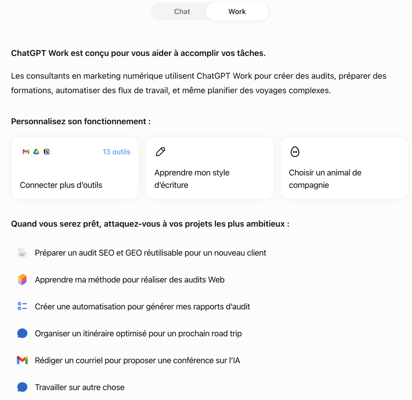Image resolution: width=412 pixels, height=400 pixels.
Task: Open the Connecter plus d'outils card
Action: point(75,168)
